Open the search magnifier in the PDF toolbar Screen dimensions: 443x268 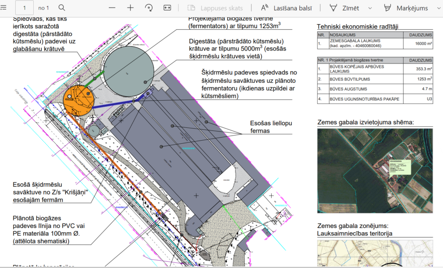pyautogui.click(x=62, y=8)
